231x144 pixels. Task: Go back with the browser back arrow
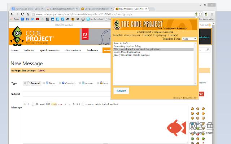click(x=12, y=14)
